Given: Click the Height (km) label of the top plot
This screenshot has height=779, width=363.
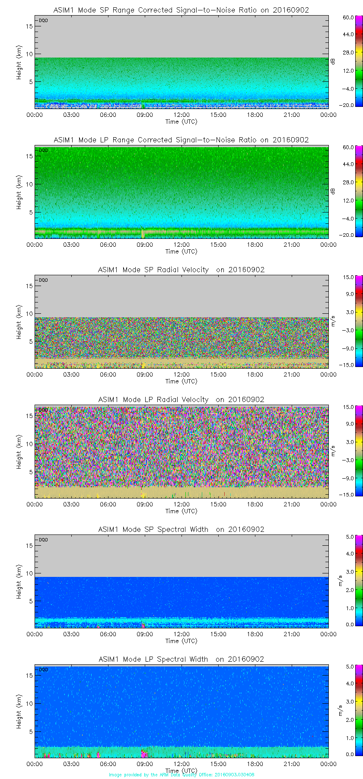Looking at the screenshot, I should click(19, 62).
